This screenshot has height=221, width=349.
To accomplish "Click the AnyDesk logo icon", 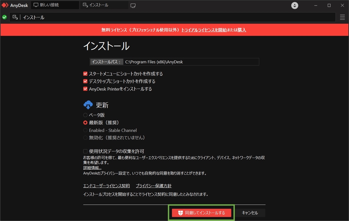I will pyautogui.click(x=5, y=5).
